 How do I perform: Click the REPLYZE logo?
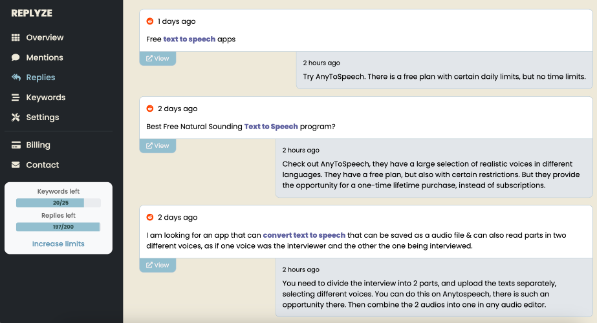point(32,13)
